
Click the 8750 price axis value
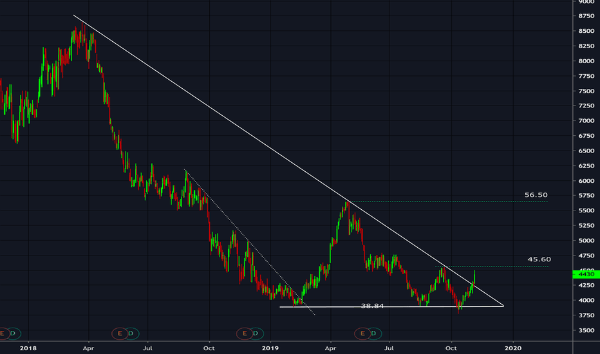click(586, 15)
